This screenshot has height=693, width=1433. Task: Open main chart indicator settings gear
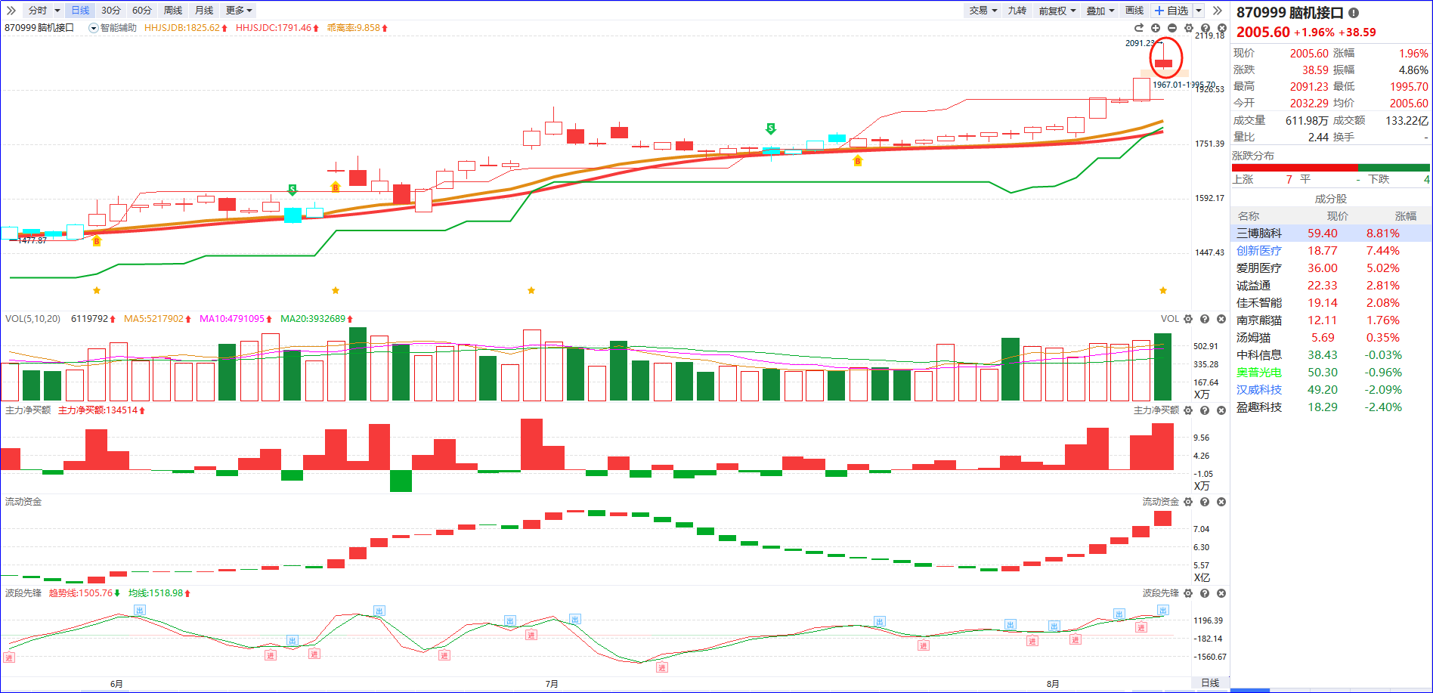pos(1189,28)
